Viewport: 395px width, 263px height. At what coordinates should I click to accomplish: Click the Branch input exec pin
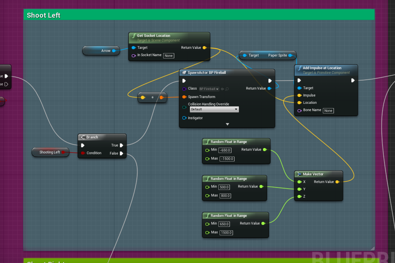pos(83,145)
